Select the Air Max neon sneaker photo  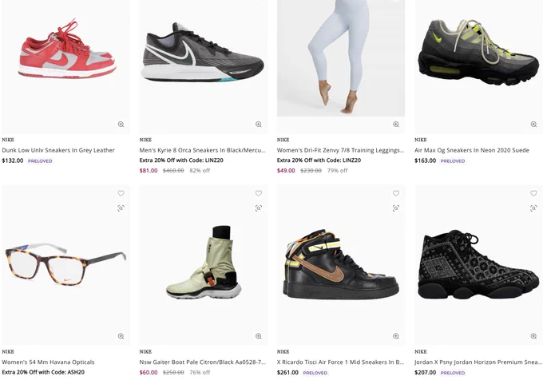[478, 65]
